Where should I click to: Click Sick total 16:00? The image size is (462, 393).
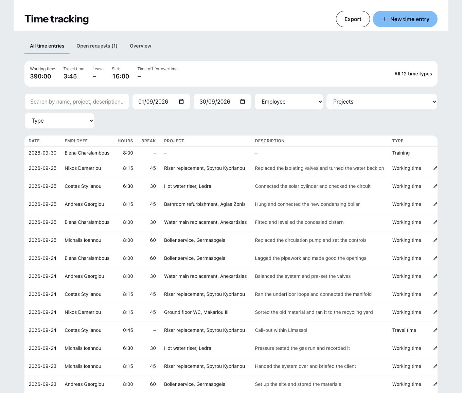pyautogui.click(x=121, y=76)
